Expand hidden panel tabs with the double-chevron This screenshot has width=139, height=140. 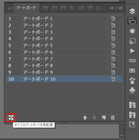[112, 8]
